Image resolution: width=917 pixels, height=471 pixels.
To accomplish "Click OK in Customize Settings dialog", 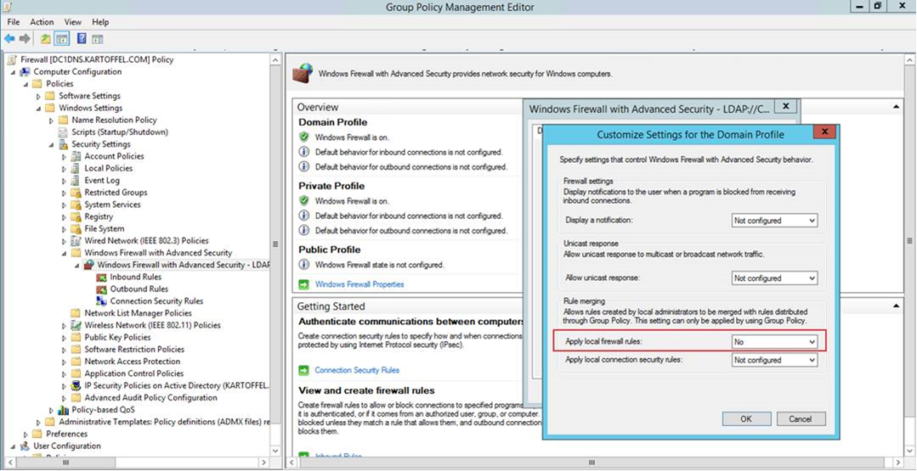I will click(x=745, y=419).
